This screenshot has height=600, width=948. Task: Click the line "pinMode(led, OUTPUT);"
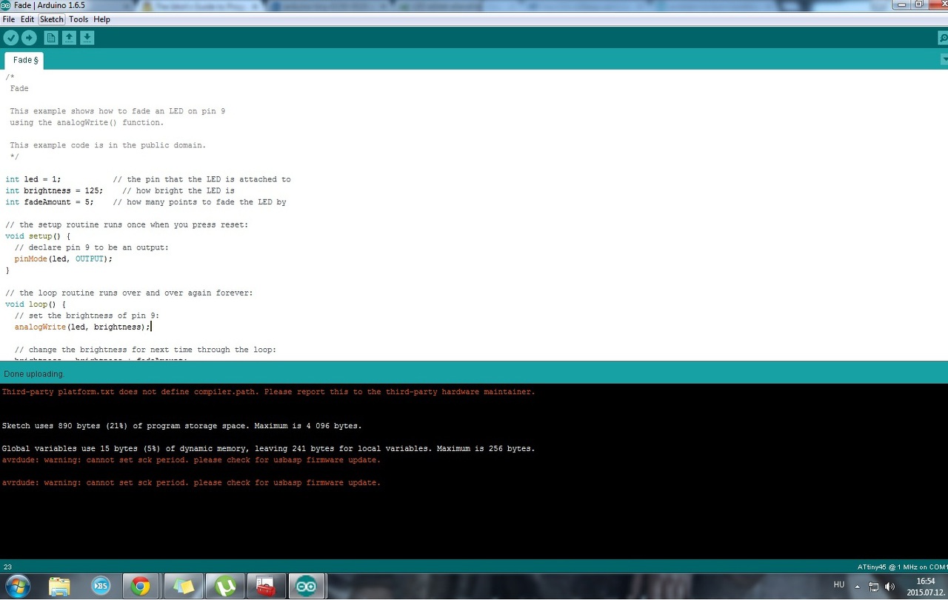pyautogui.click(x=64, y=259)
